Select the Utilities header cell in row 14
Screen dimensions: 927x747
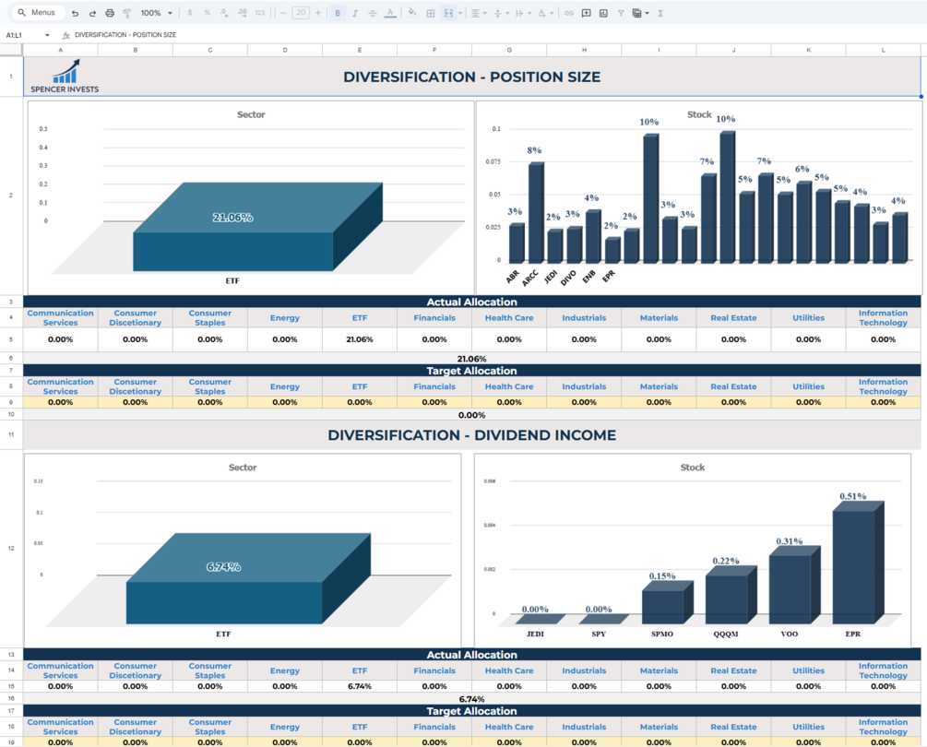(808, 670)
